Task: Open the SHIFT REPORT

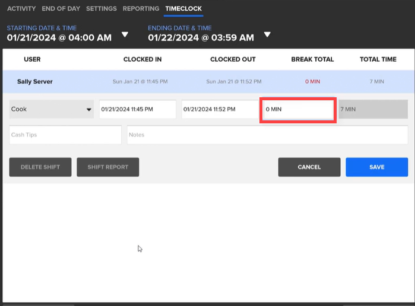Action: click(x=107, y=167)
